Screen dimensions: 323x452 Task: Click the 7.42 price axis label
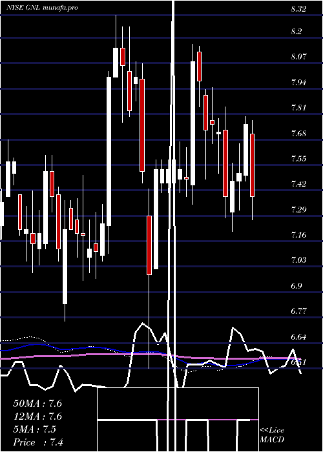point(298,183)
